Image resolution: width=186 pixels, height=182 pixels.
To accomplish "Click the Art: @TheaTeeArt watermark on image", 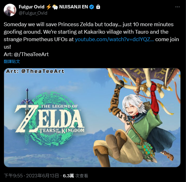I will point(35,71).
